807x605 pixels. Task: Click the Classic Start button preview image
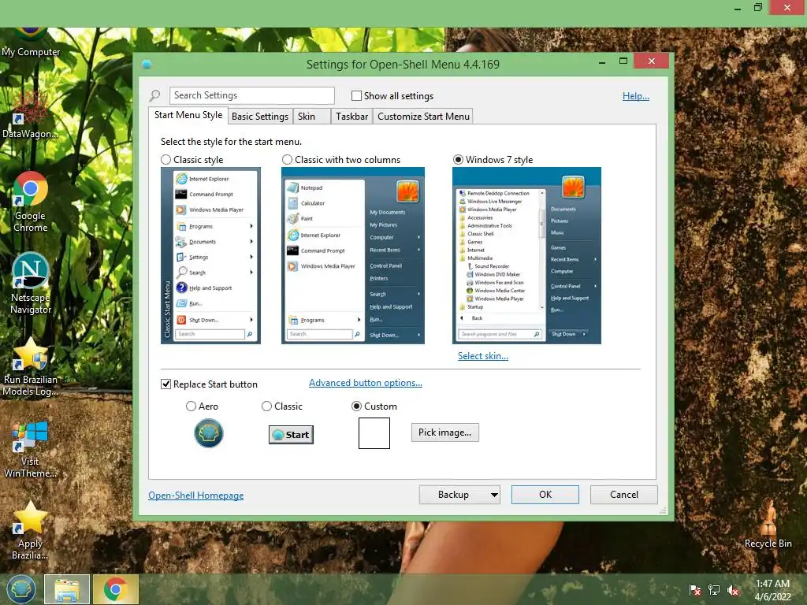pos(291,435)
